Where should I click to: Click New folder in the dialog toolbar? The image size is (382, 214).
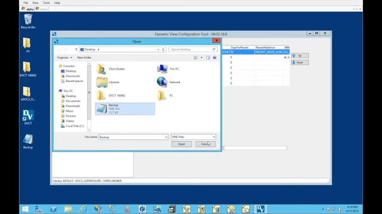click(84, 58)
